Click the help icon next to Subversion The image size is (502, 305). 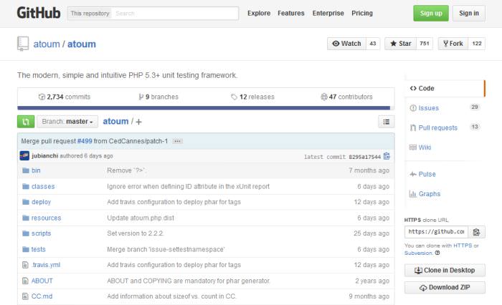(x=437, y=253)
